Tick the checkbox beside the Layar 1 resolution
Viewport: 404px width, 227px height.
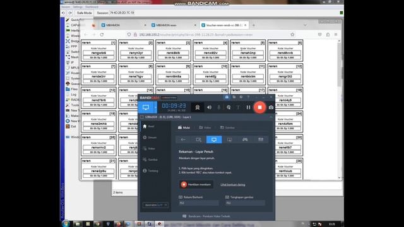coord(141,117)
